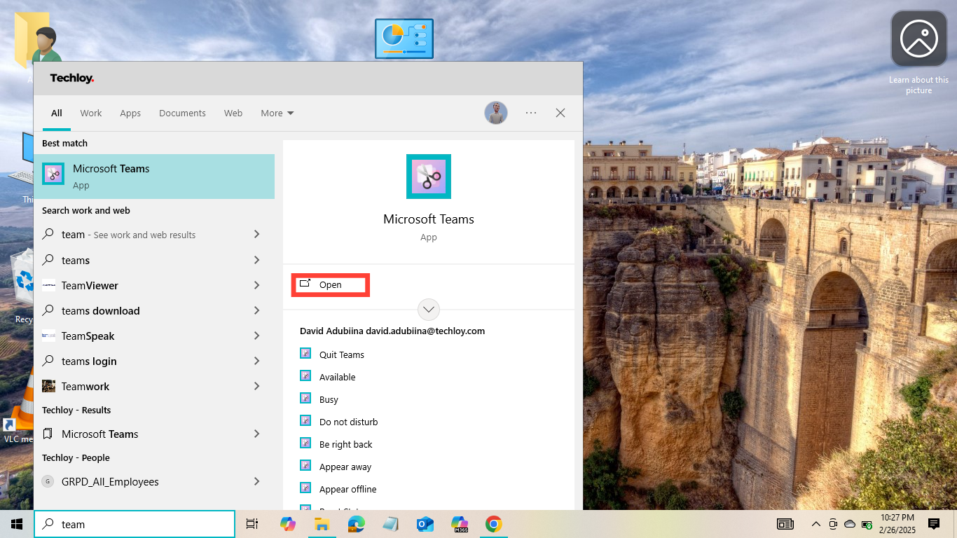The width and height of the screenshot is (957, 538).
Task: Open the Teamwork search result
Action: click(x=85, y=387)
